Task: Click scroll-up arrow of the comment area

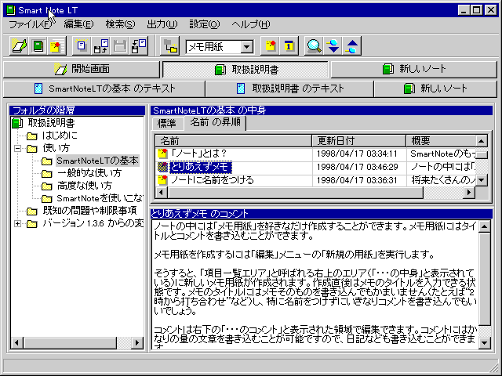Action: click(485, 226)
